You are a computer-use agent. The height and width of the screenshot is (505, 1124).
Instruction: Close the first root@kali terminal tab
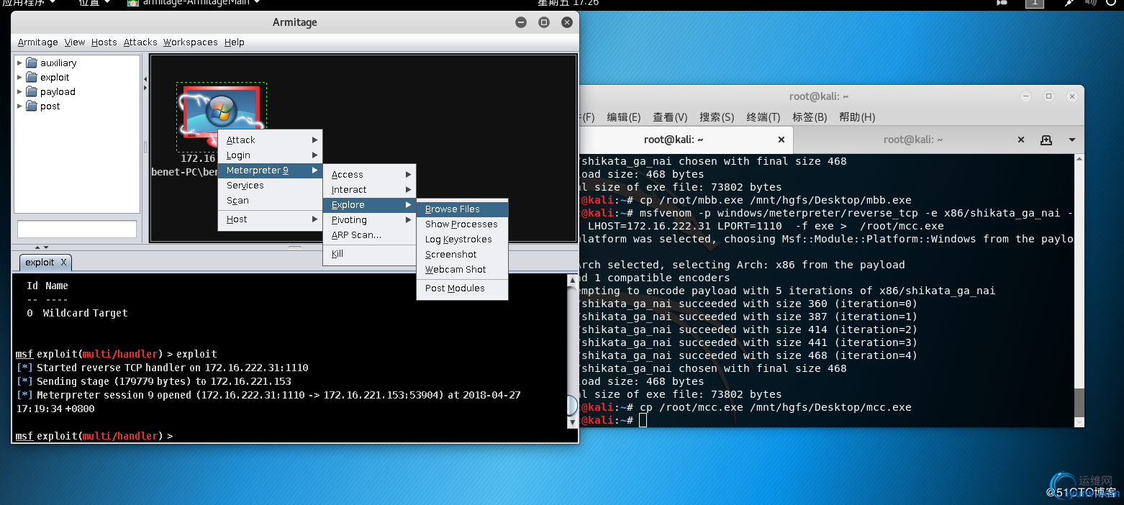click(782, 140)
